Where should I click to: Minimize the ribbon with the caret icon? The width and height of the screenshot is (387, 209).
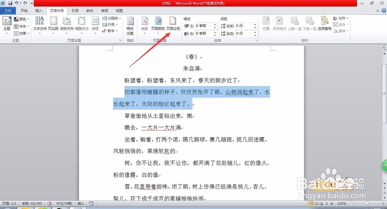[x=378, y=10]
